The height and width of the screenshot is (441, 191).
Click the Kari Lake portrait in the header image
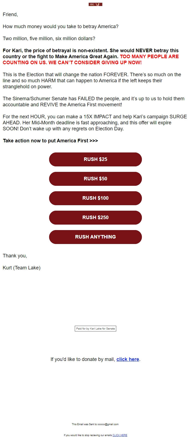(99, 4)
